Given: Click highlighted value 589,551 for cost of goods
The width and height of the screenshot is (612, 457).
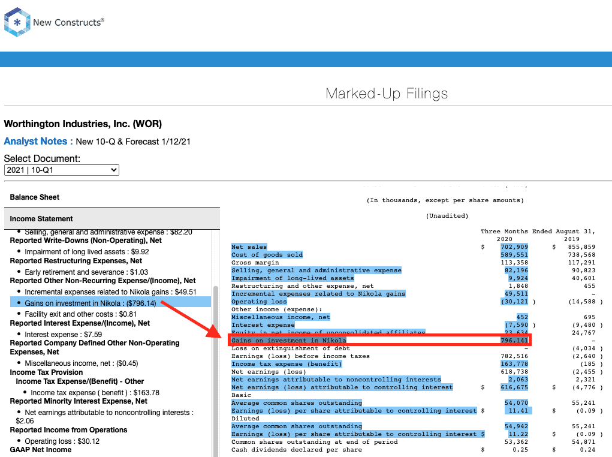Looking at the screenshot, I should pyautogui.click(x=514, y=255).
